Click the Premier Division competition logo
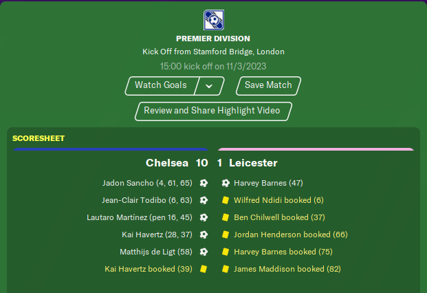Viewport: 427px width, 293px height. tap(214, 20)
